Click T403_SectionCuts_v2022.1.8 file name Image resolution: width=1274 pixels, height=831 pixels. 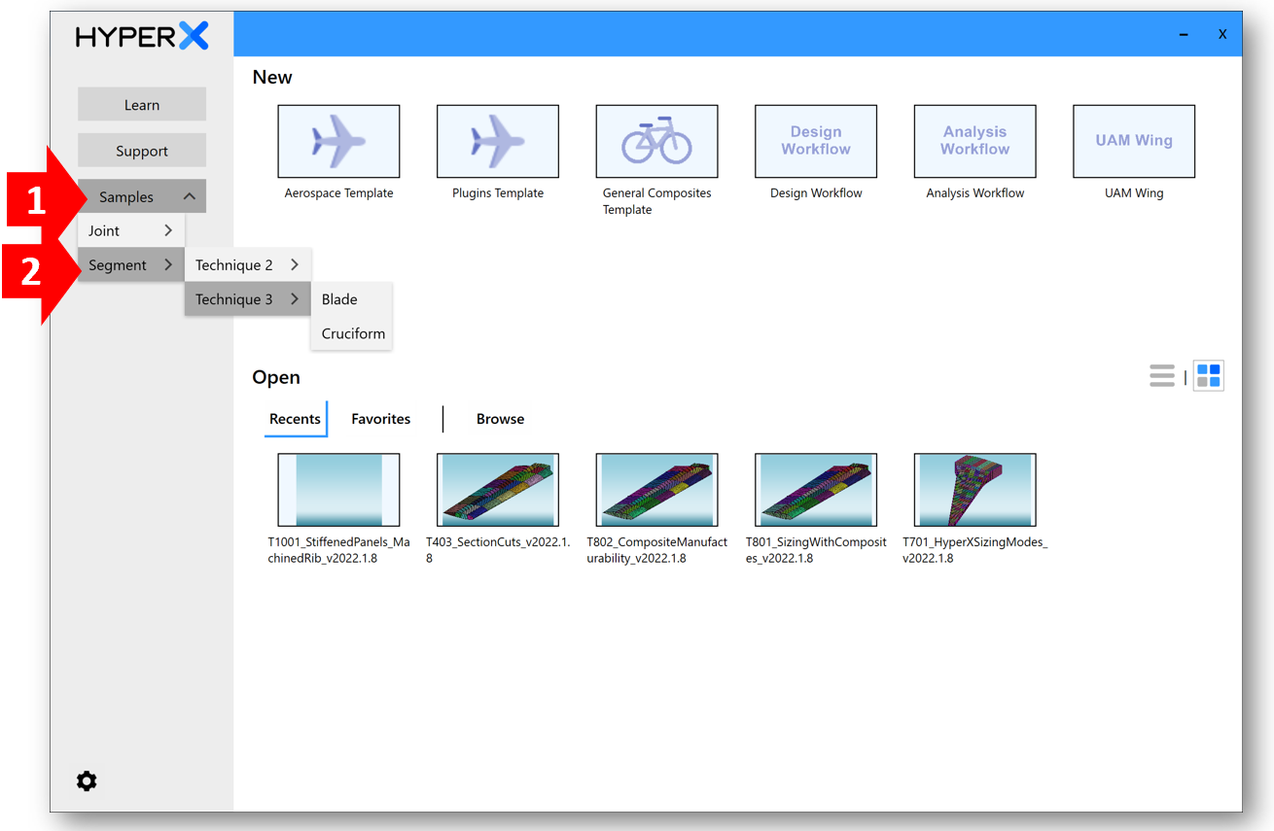click(x=498, y=550)
